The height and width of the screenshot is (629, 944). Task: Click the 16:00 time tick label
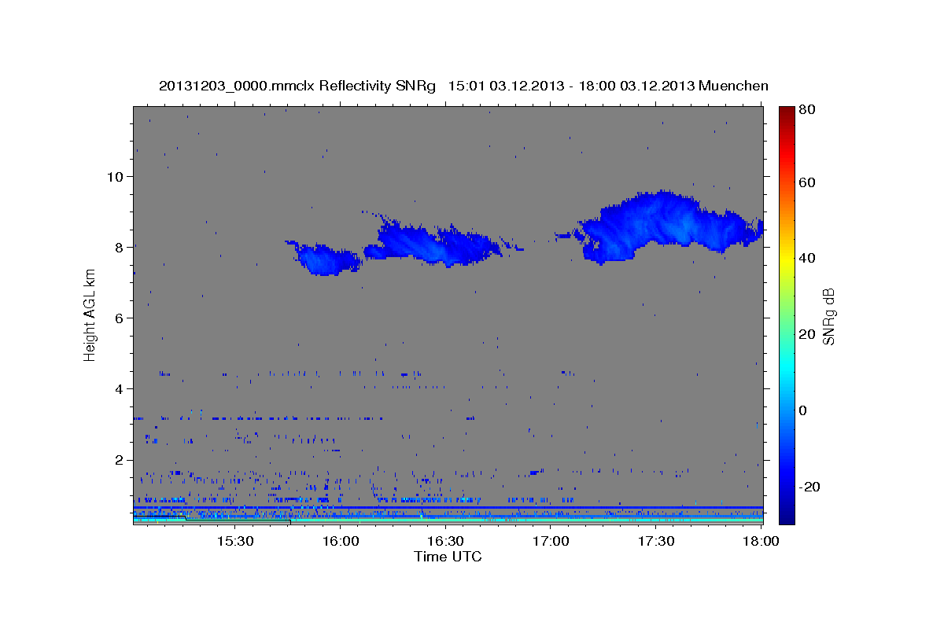pyautogui.click(x=340, y=542)
